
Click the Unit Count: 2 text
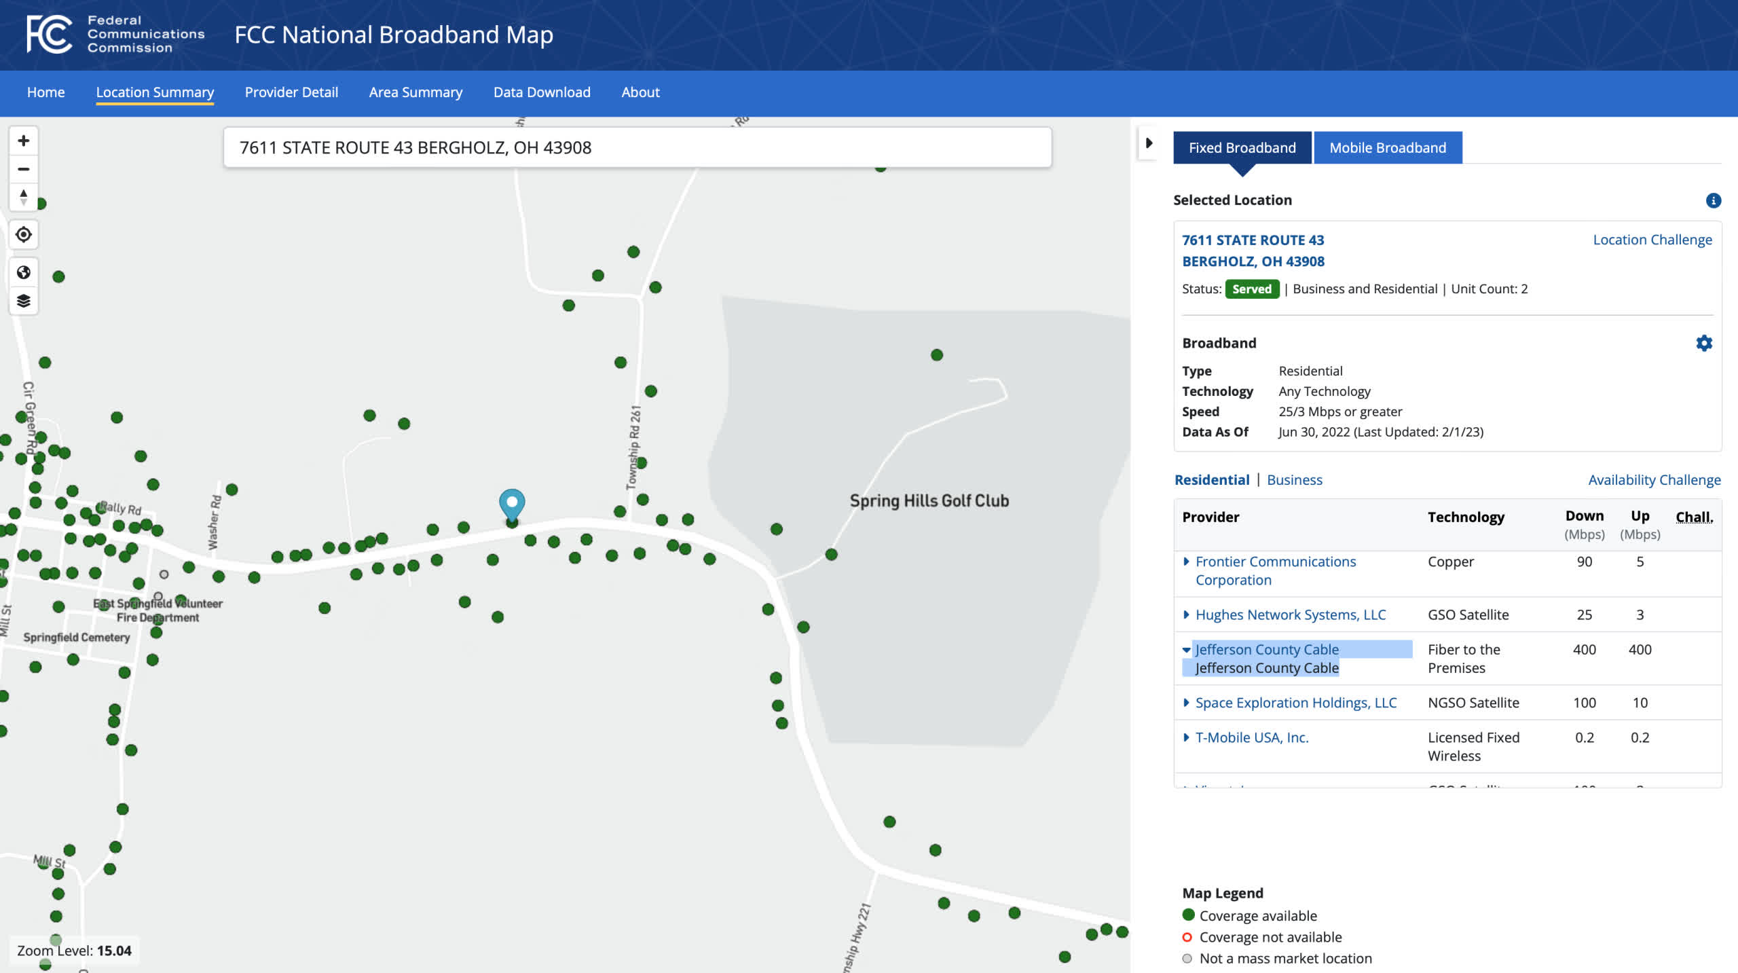pyautogui.click(x=1490, y=289)
